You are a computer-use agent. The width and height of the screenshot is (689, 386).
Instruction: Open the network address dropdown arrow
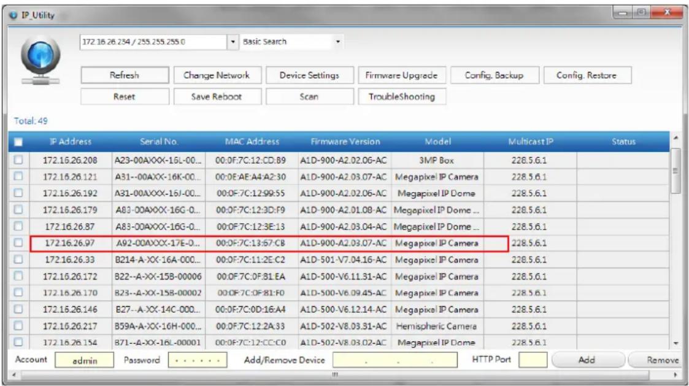[x=233, y=42]
